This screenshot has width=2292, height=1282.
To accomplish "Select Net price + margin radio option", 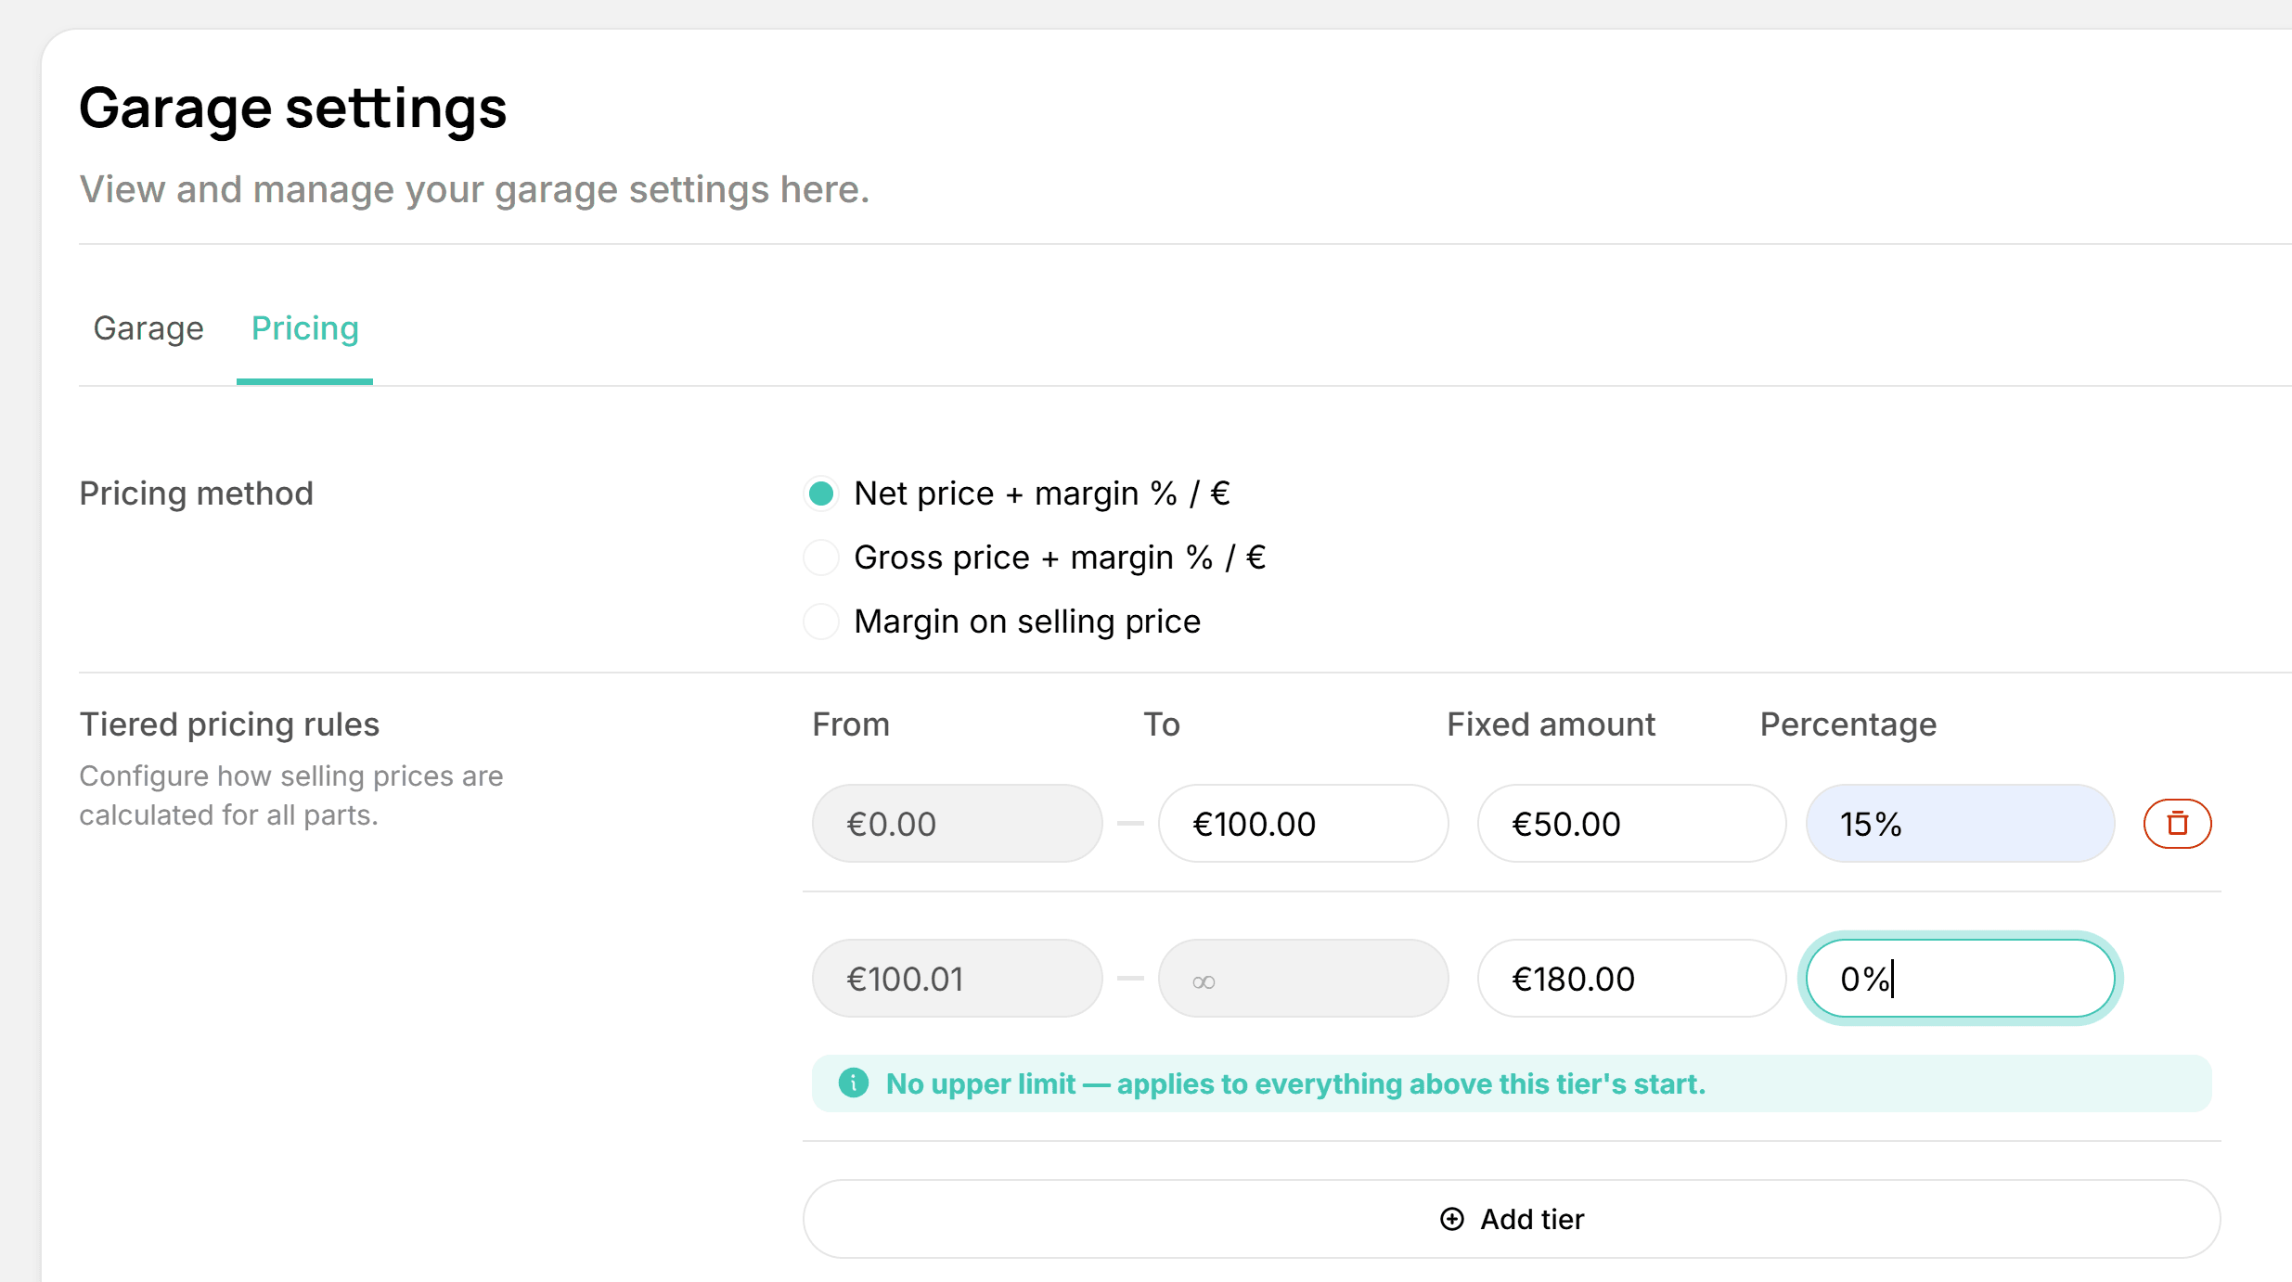I will 821,494.
